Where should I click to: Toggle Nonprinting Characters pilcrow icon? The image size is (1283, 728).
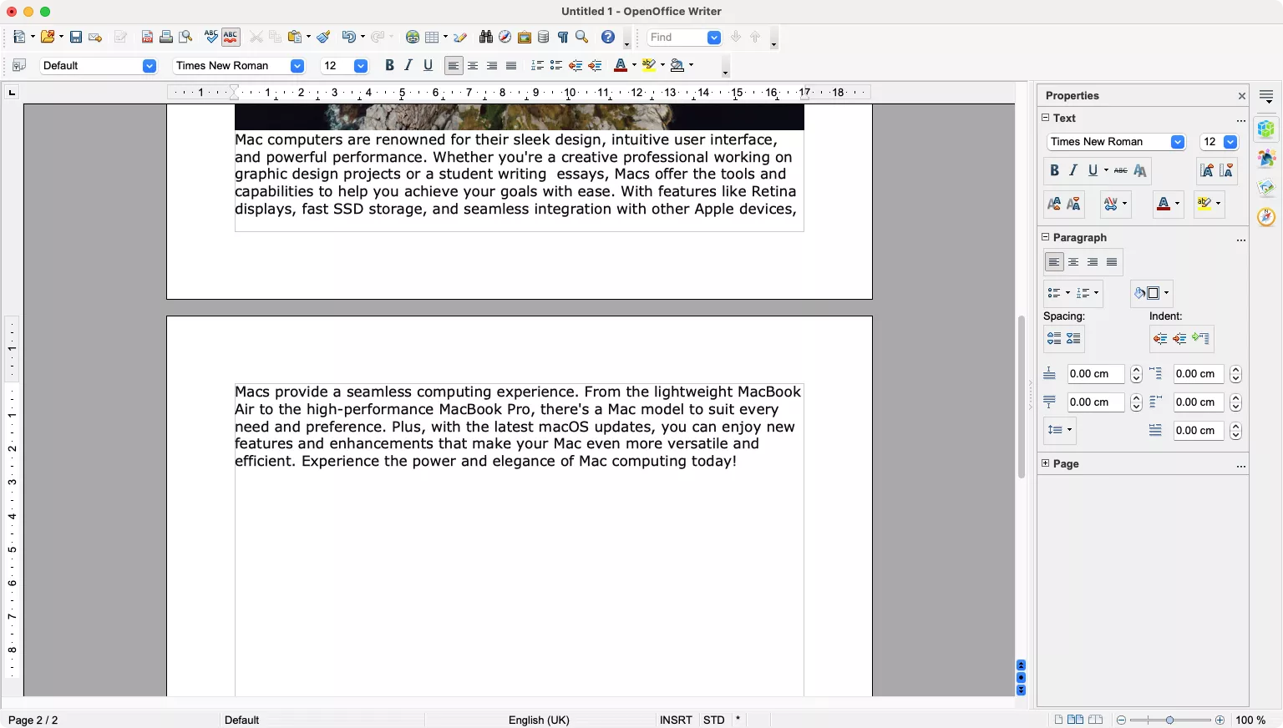(562, 37)
